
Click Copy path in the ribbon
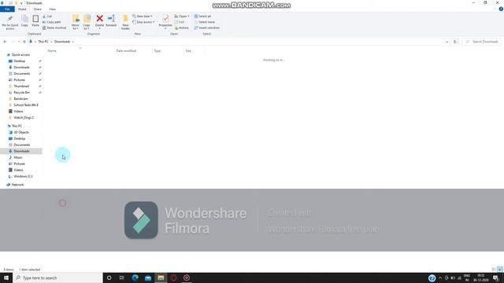(x=51, y=22)
